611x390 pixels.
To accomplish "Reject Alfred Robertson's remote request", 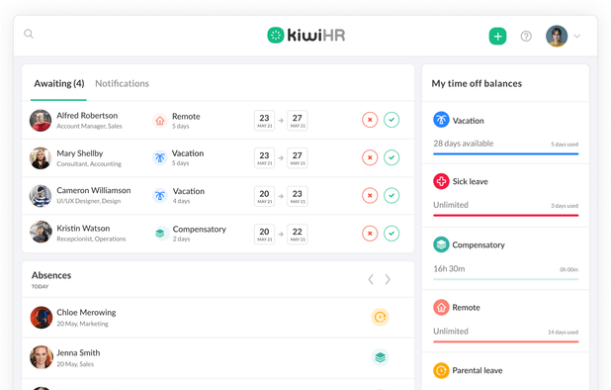I will click(x=370, y=120).
